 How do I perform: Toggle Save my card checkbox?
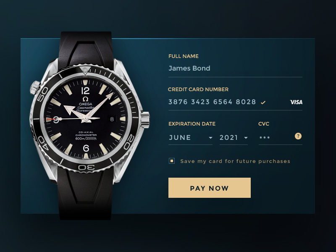pos(172,161)
